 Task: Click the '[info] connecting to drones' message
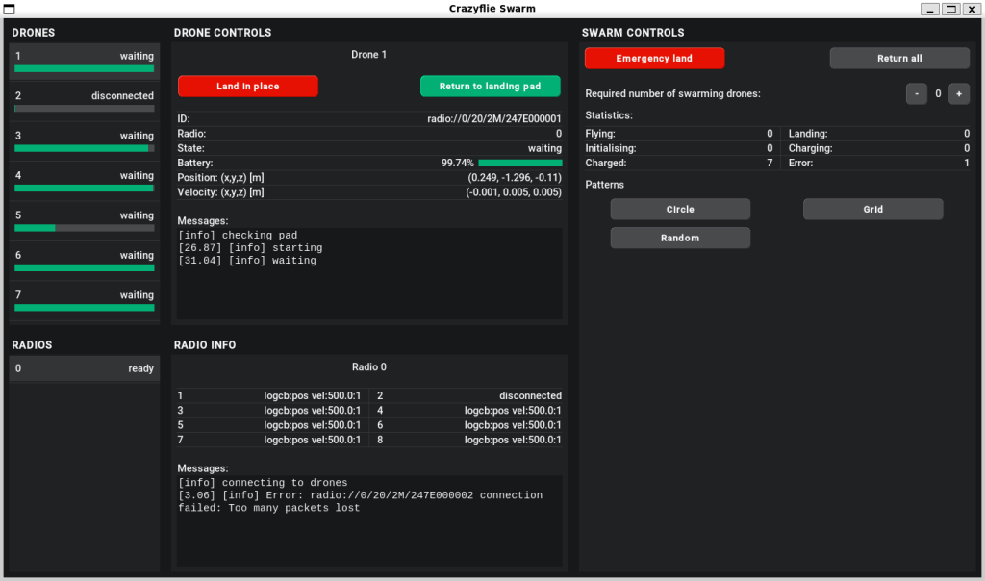[264, 483]
